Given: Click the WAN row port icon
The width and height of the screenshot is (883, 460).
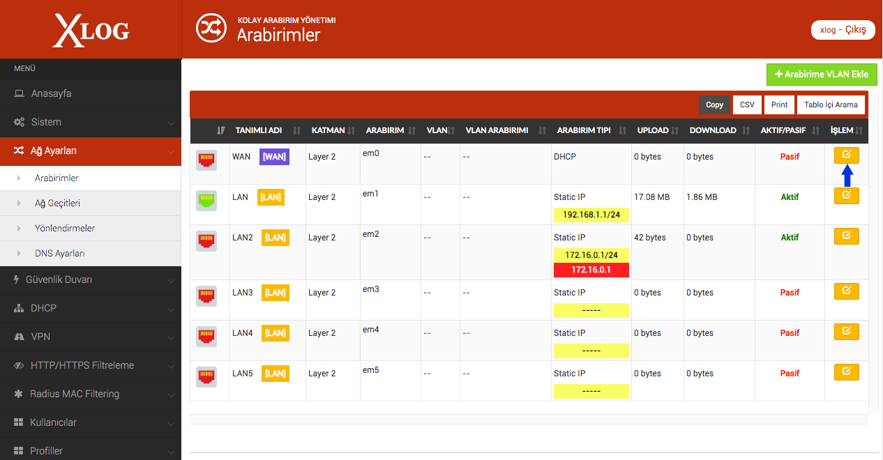Looking at the screenshot, I should [206, 160].
